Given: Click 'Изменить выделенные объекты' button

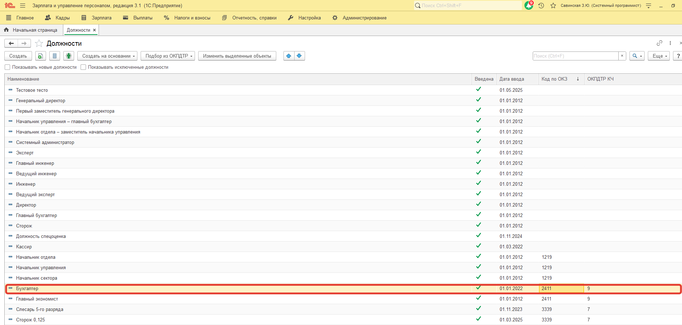Looking at the screenshot, I should (x=237, y=56).
